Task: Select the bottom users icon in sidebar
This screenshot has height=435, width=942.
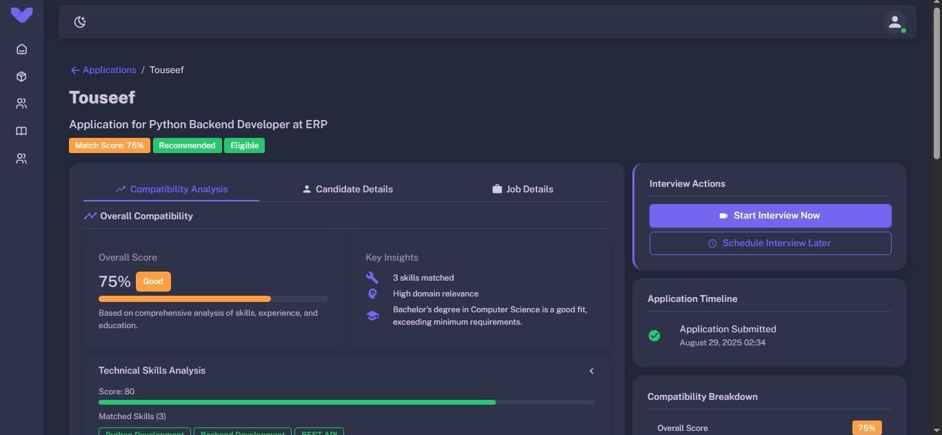Action: click(21, 159)
